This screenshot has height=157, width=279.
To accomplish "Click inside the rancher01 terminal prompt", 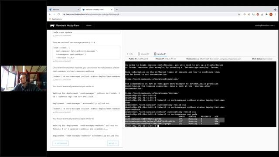I will (158, 126).
